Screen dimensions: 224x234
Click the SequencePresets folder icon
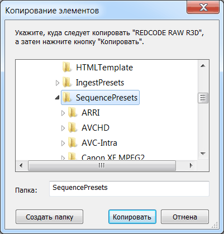tap(66, 97)
